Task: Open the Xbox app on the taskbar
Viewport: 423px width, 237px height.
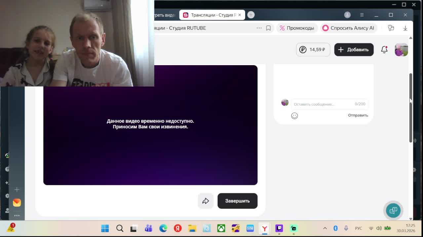Action: coord(221,228)
